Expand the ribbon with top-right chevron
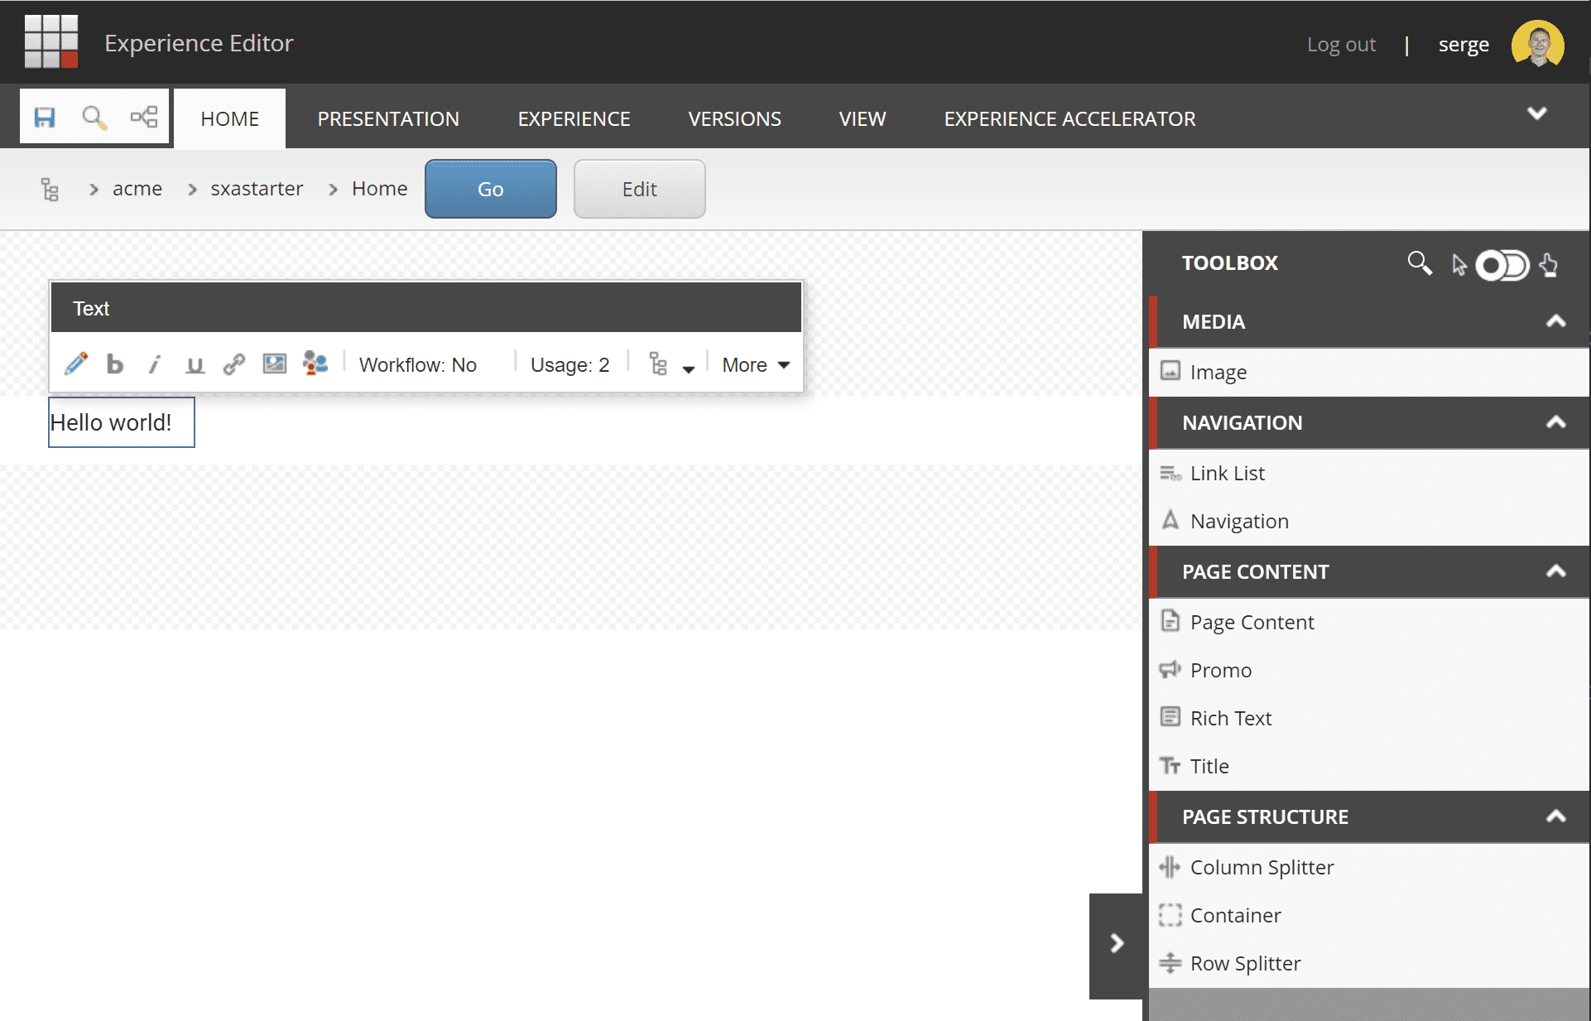1591x1021 pixels. point(1536,113)
